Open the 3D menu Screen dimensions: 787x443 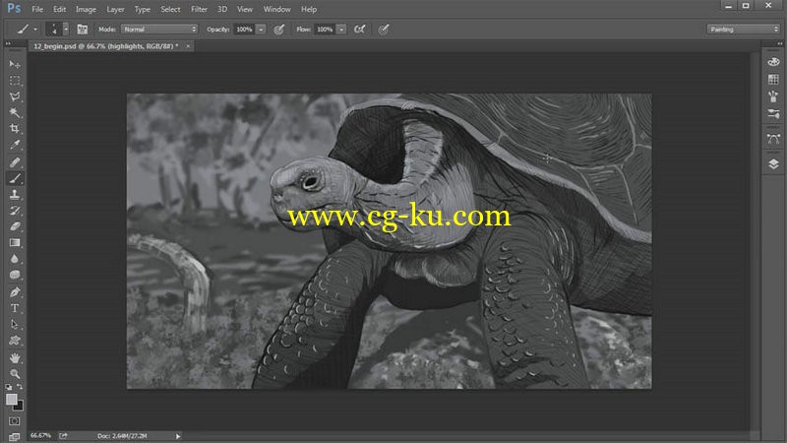(222, 9)
